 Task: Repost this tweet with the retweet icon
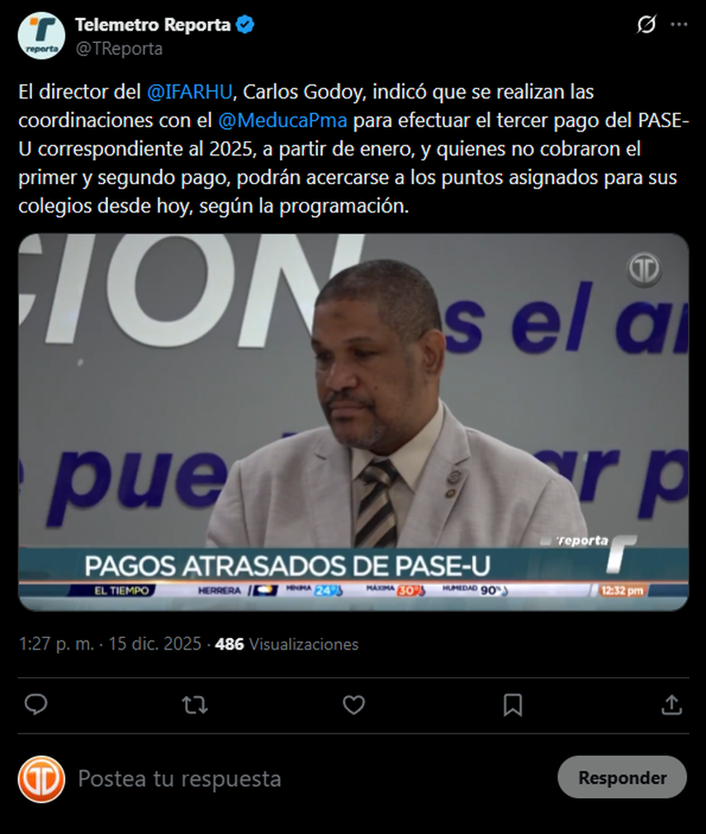tap(194, 705)
